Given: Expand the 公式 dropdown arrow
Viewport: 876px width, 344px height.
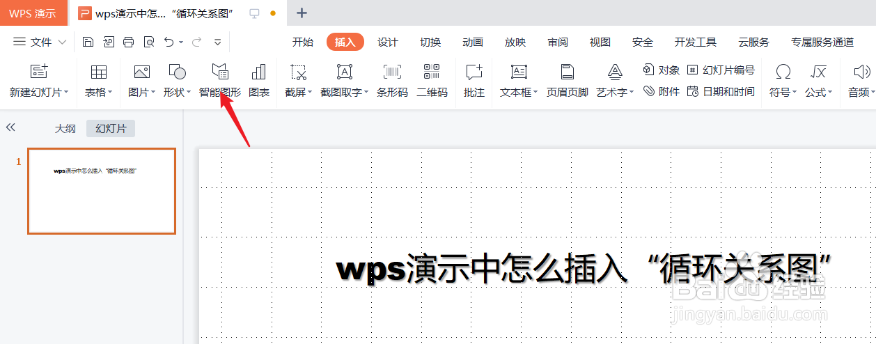Looking at the screenshot, I should point(830,93).
